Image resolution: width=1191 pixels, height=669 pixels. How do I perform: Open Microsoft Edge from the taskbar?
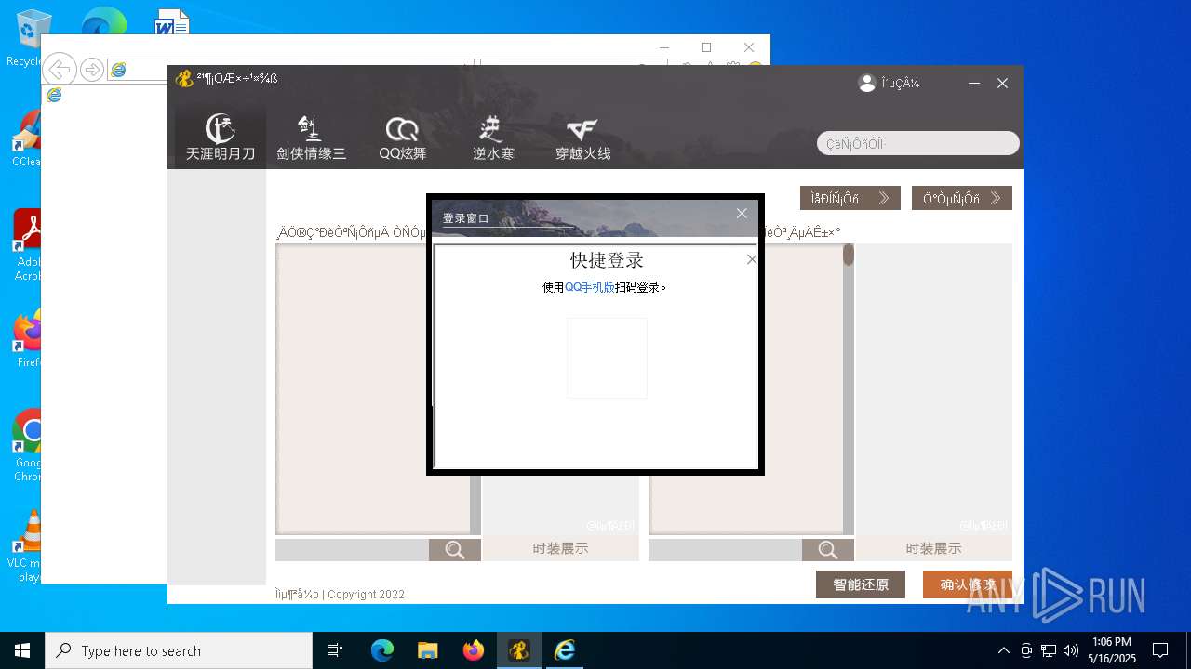[x=382, y=650]
